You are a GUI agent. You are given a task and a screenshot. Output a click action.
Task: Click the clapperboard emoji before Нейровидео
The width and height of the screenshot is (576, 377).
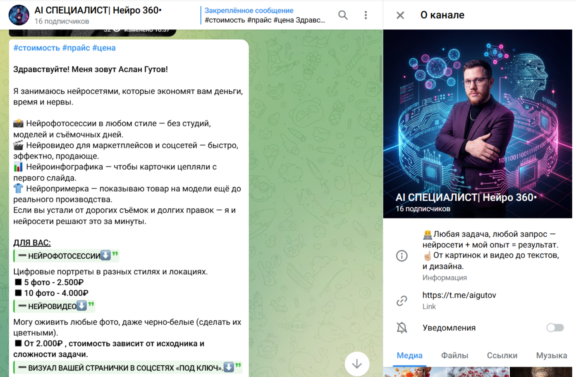click(x=18, y=145)
